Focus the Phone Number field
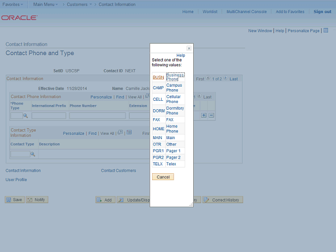Screen dimensions: 336x252 coord(98,115)
